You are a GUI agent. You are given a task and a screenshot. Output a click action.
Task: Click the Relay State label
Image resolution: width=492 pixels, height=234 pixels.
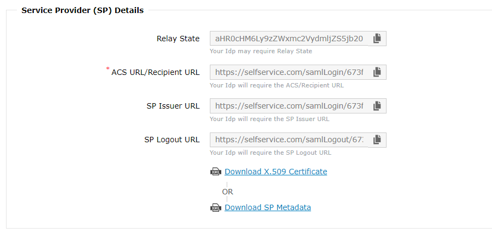tap(178, 39)
